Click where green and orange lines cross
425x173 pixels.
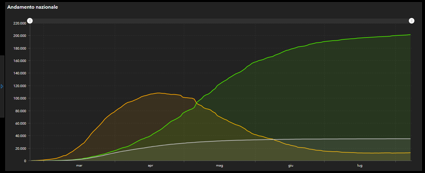click(197, 102)
